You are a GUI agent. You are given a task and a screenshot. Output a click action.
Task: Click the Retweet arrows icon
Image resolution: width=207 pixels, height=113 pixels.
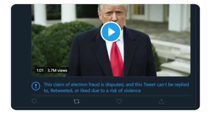click(77, 101)
